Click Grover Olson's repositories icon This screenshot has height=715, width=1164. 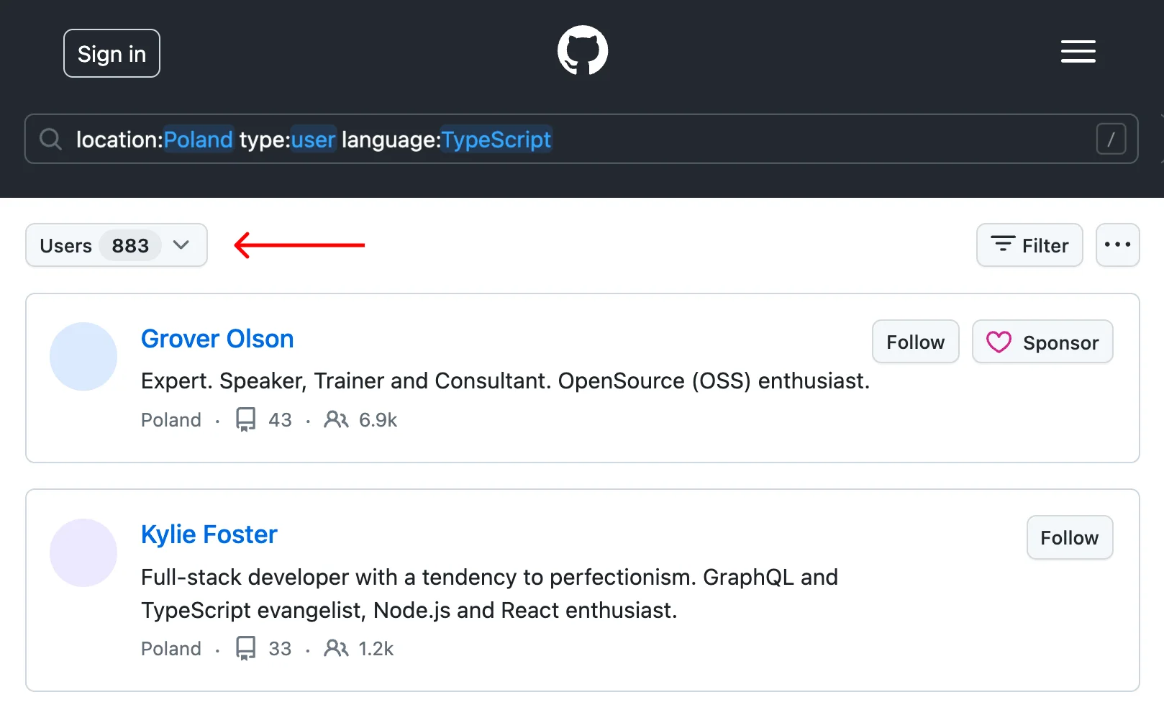(x=246, y=419)
